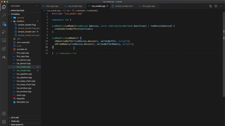The height and width of the screenshot is (126, 225).
Task: Open changes compare icon in editor toolbar
Action: (x=210, y=6)
